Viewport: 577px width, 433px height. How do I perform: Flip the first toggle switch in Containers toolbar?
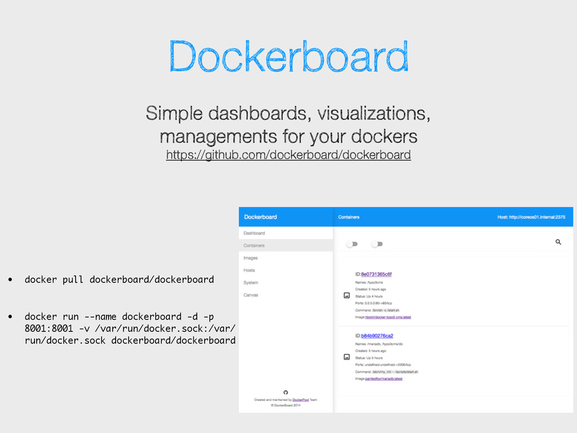coord(353,244)
